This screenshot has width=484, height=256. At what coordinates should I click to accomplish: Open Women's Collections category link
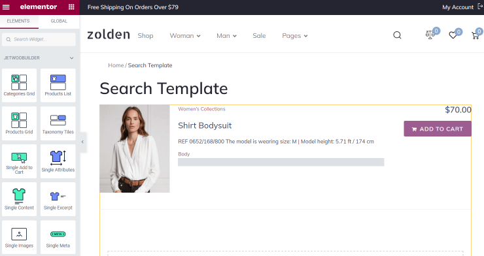click(x=201, y=109)
